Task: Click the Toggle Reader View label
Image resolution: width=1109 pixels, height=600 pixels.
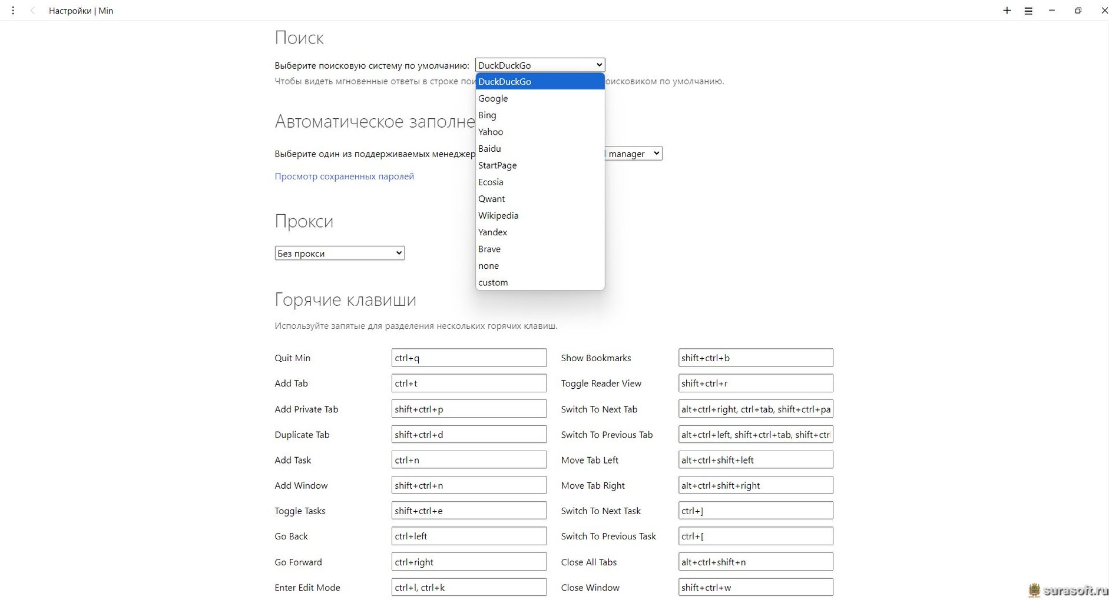Action: 601,384
